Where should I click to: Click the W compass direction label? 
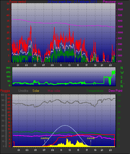pyautogui.click(x=122, y=73)
